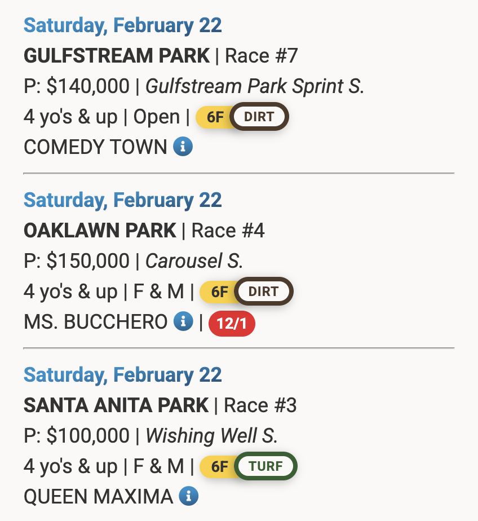Open info icon next to QUEEN MAXIMA
478x521 pixels.
188,497
